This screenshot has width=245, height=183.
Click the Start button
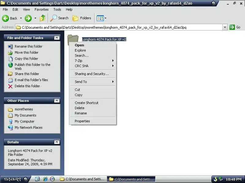pos(15,179)
